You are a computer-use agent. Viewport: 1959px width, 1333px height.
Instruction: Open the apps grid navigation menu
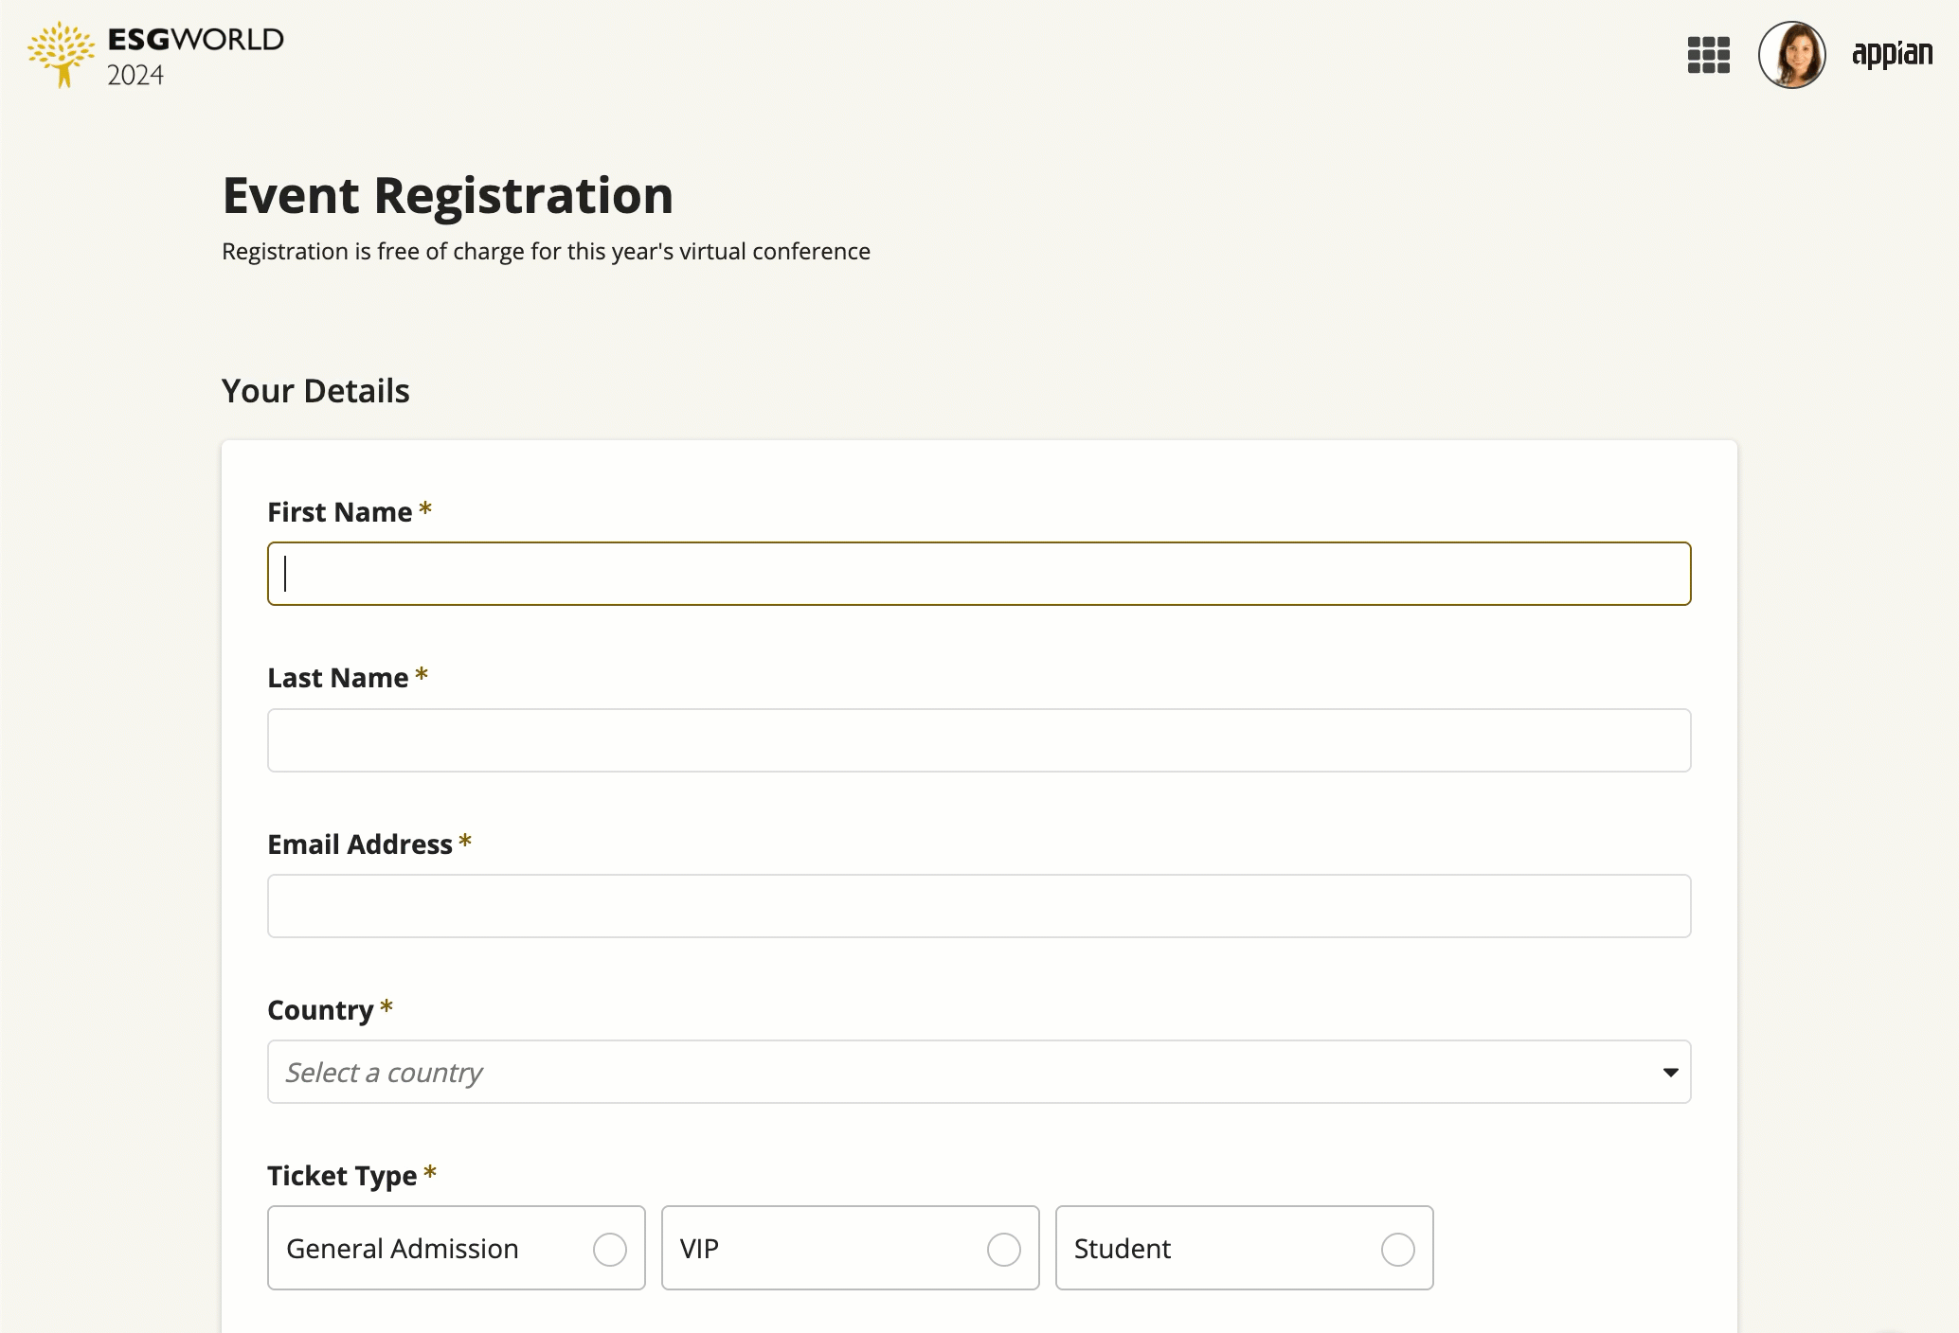point(1708,55)
